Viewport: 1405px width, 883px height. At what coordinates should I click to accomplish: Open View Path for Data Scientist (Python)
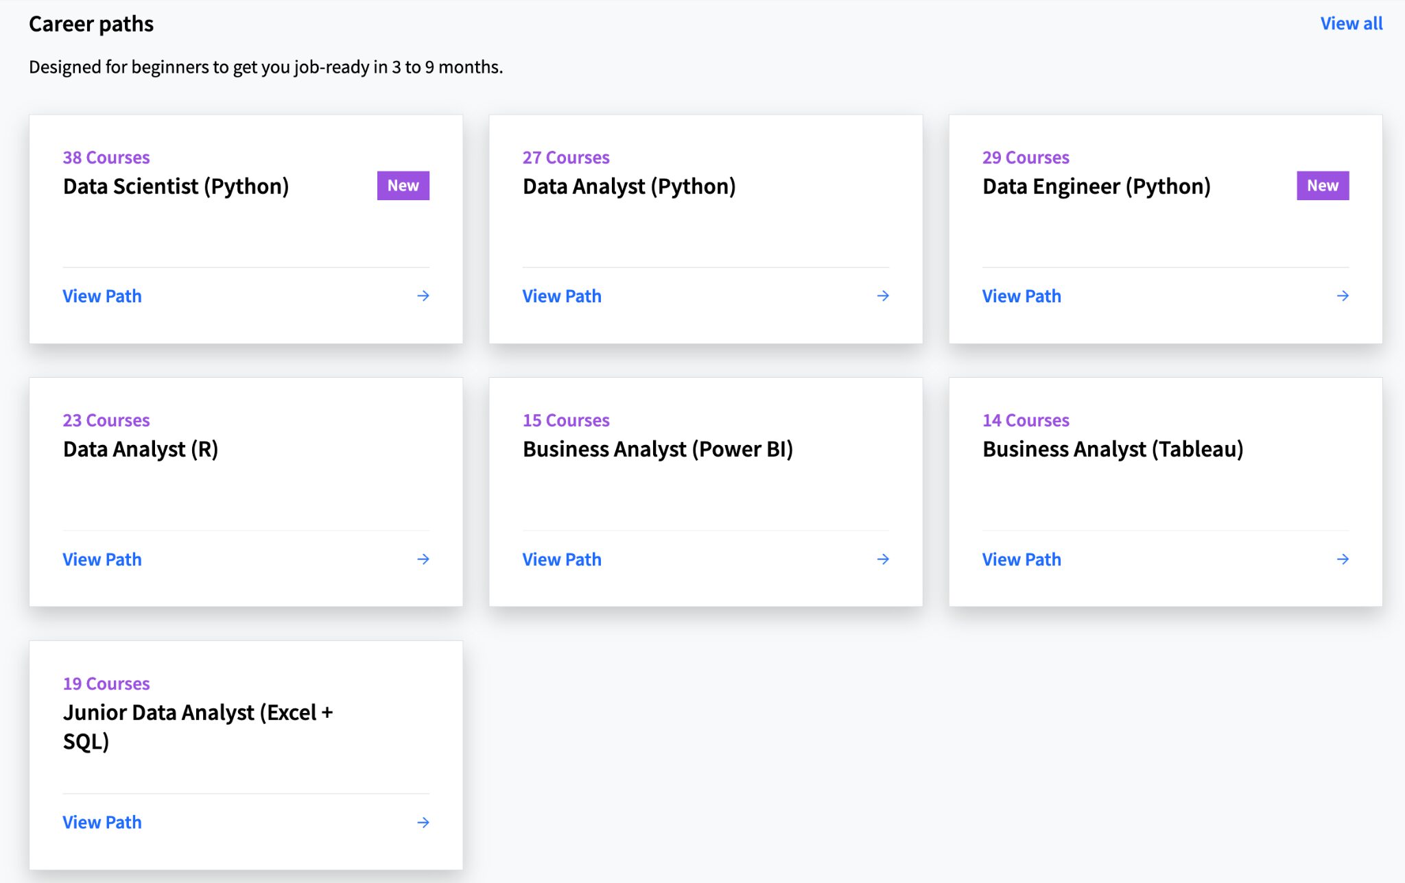[x=102, y=295]
